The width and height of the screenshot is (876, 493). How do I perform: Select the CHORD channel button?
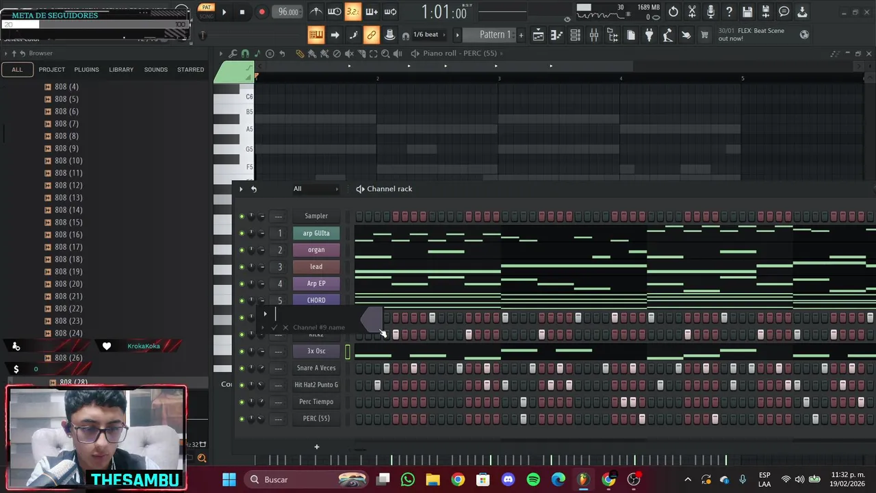click(316, 301)
